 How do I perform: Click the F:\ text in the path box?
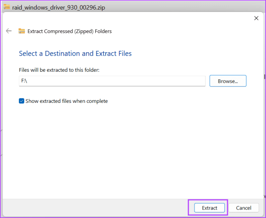point(25,81)
